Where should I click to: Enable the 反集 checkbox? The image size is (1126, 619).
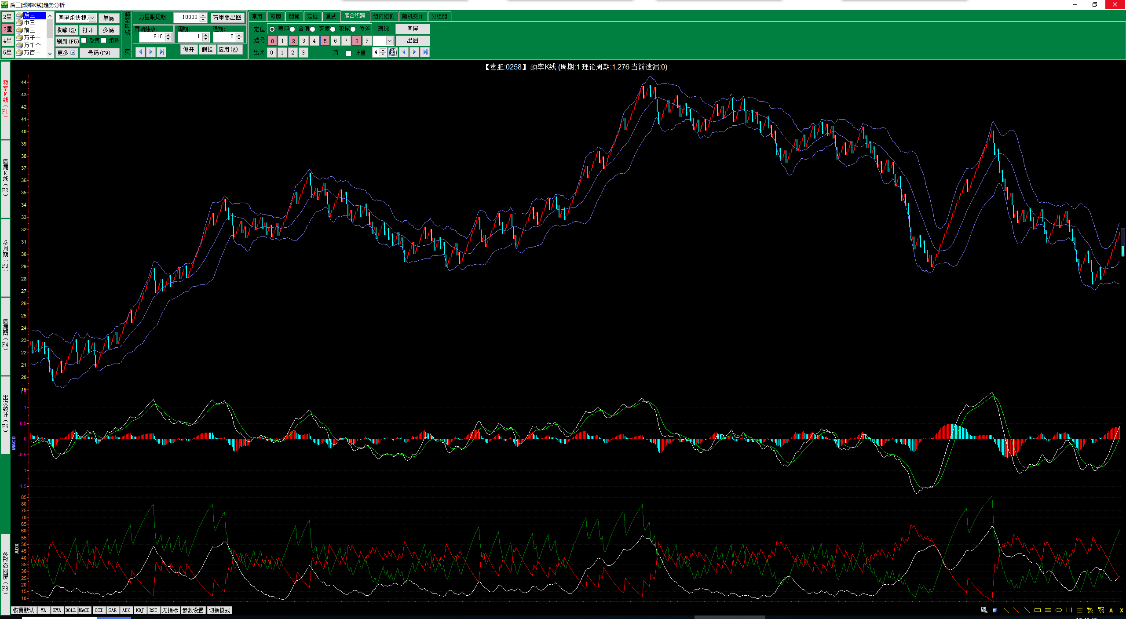(x=84, y=40)
